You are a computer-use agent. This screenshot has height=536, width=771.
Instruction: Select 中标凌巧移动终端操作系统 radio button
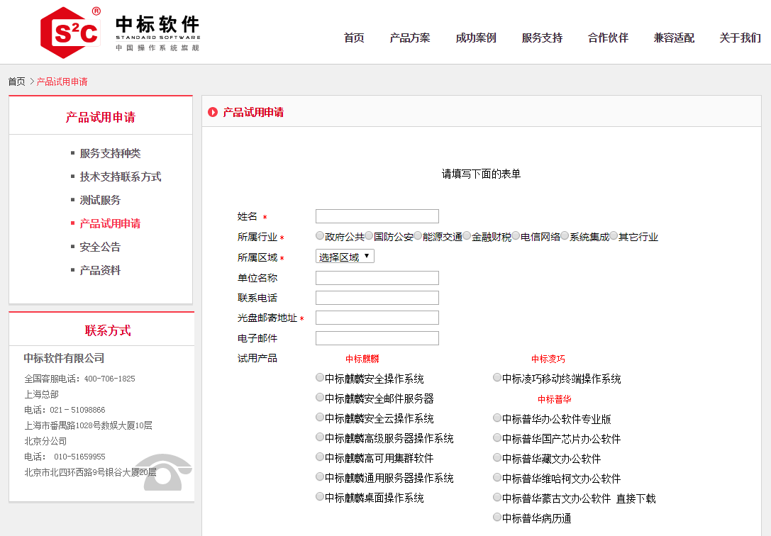click(497, 377)
